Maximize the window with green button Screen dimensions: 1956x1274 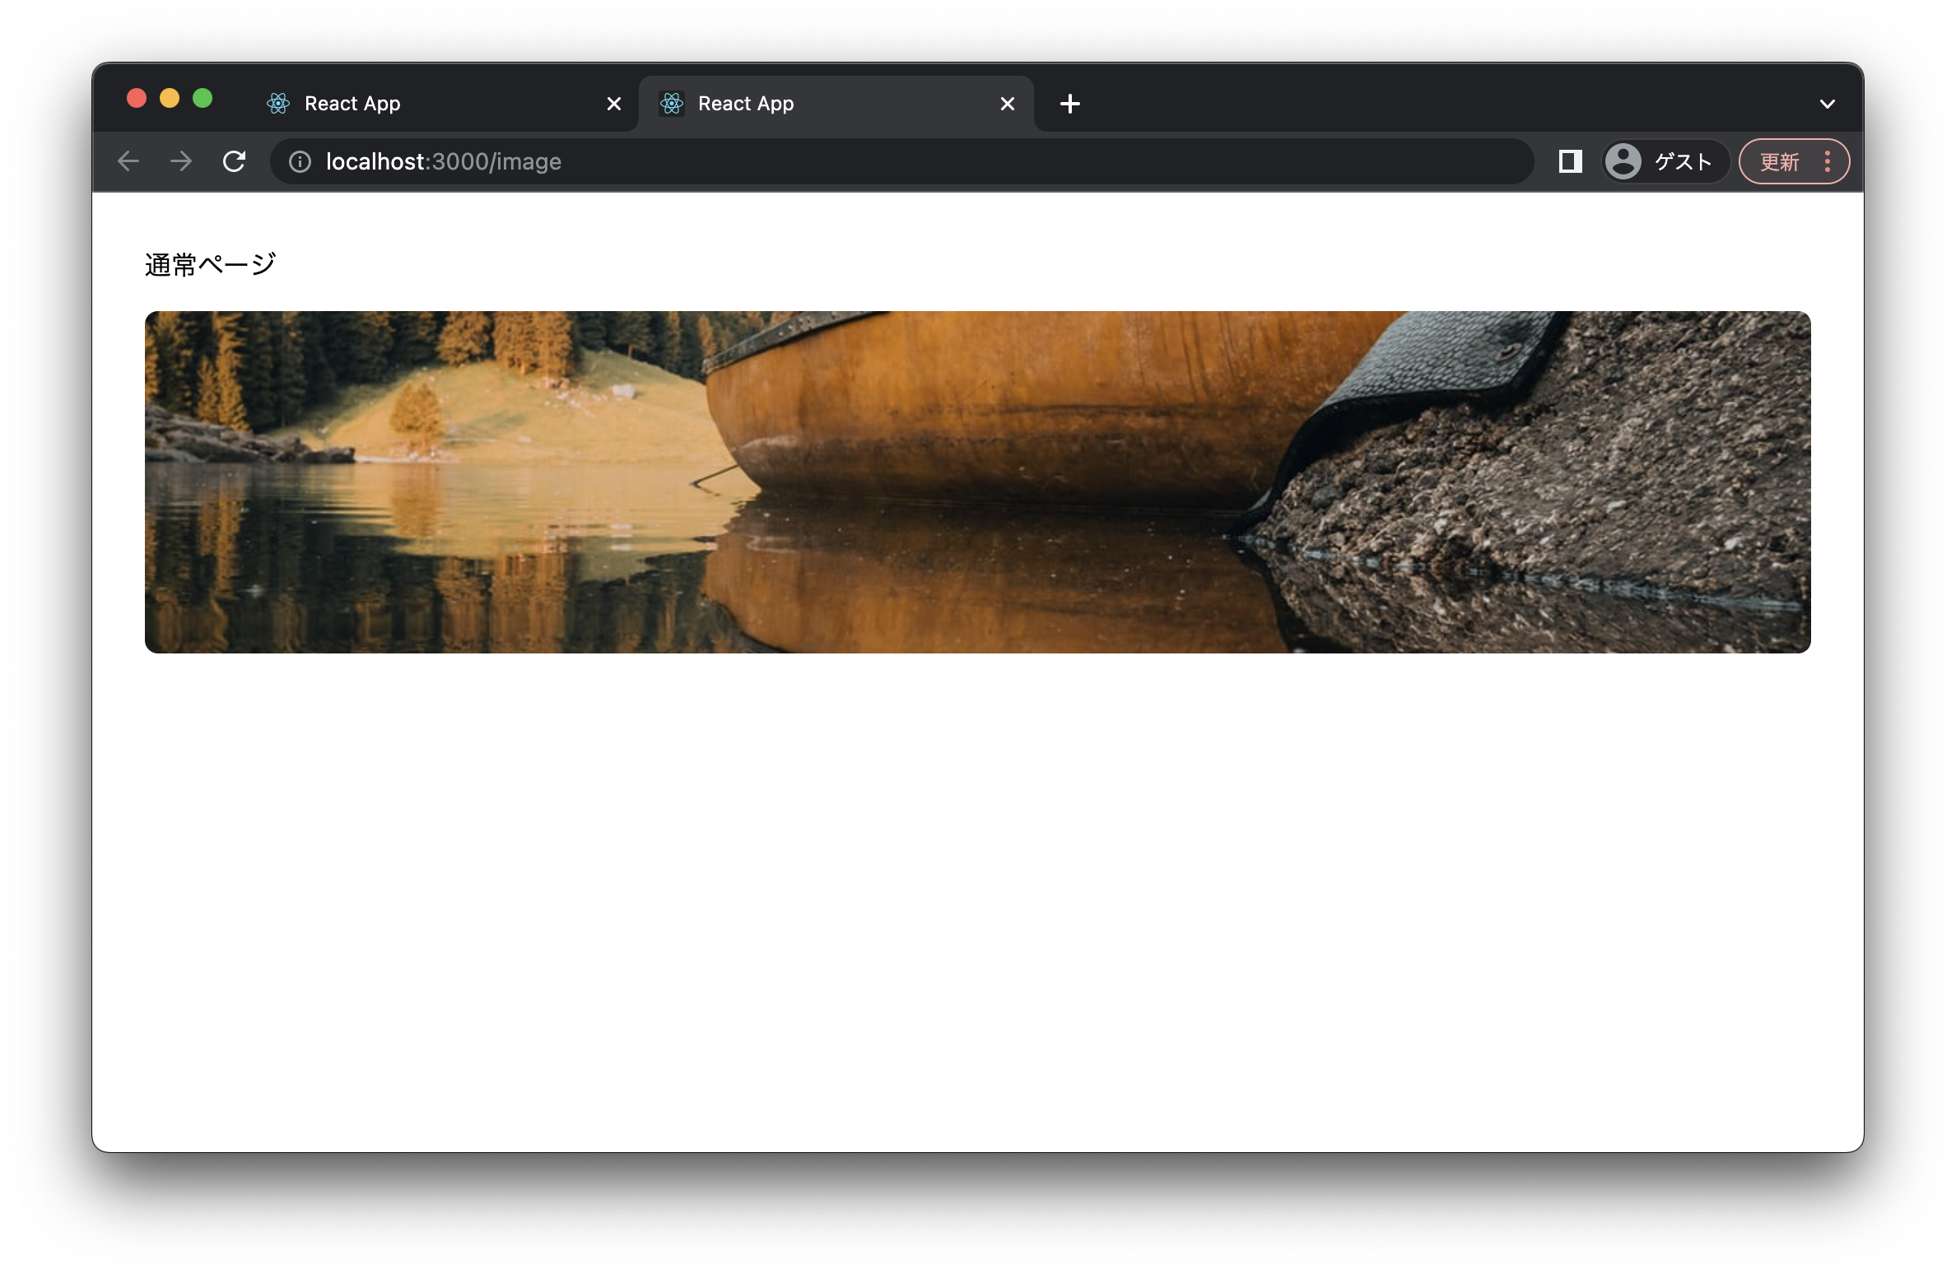coord(203,99)
